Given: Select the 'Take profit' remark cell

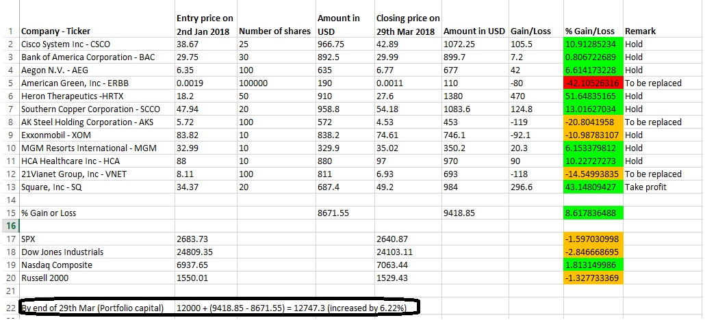Looking at the screenshot, I should click(x=646, y=187).
